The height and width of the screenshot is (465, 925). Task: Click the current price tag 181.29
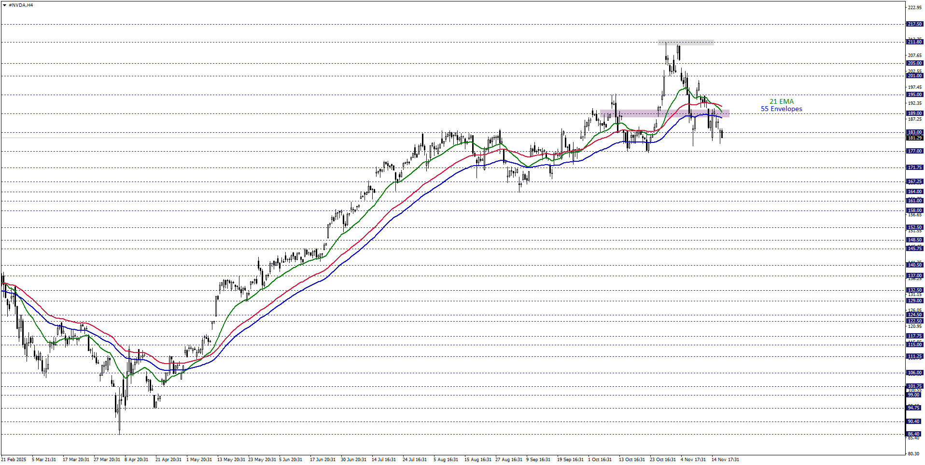tap(914, 138)
